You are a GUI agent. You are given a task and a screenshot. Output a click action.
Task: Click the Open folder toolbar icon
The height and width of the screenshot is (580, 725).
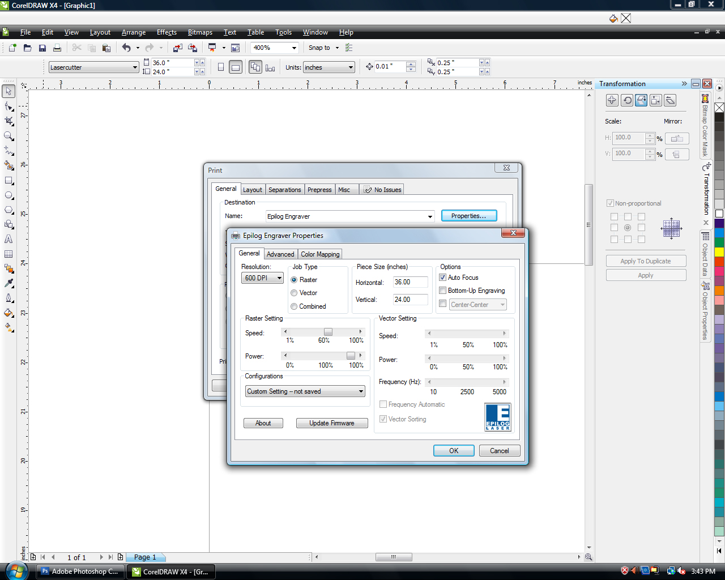pos(27,48)
